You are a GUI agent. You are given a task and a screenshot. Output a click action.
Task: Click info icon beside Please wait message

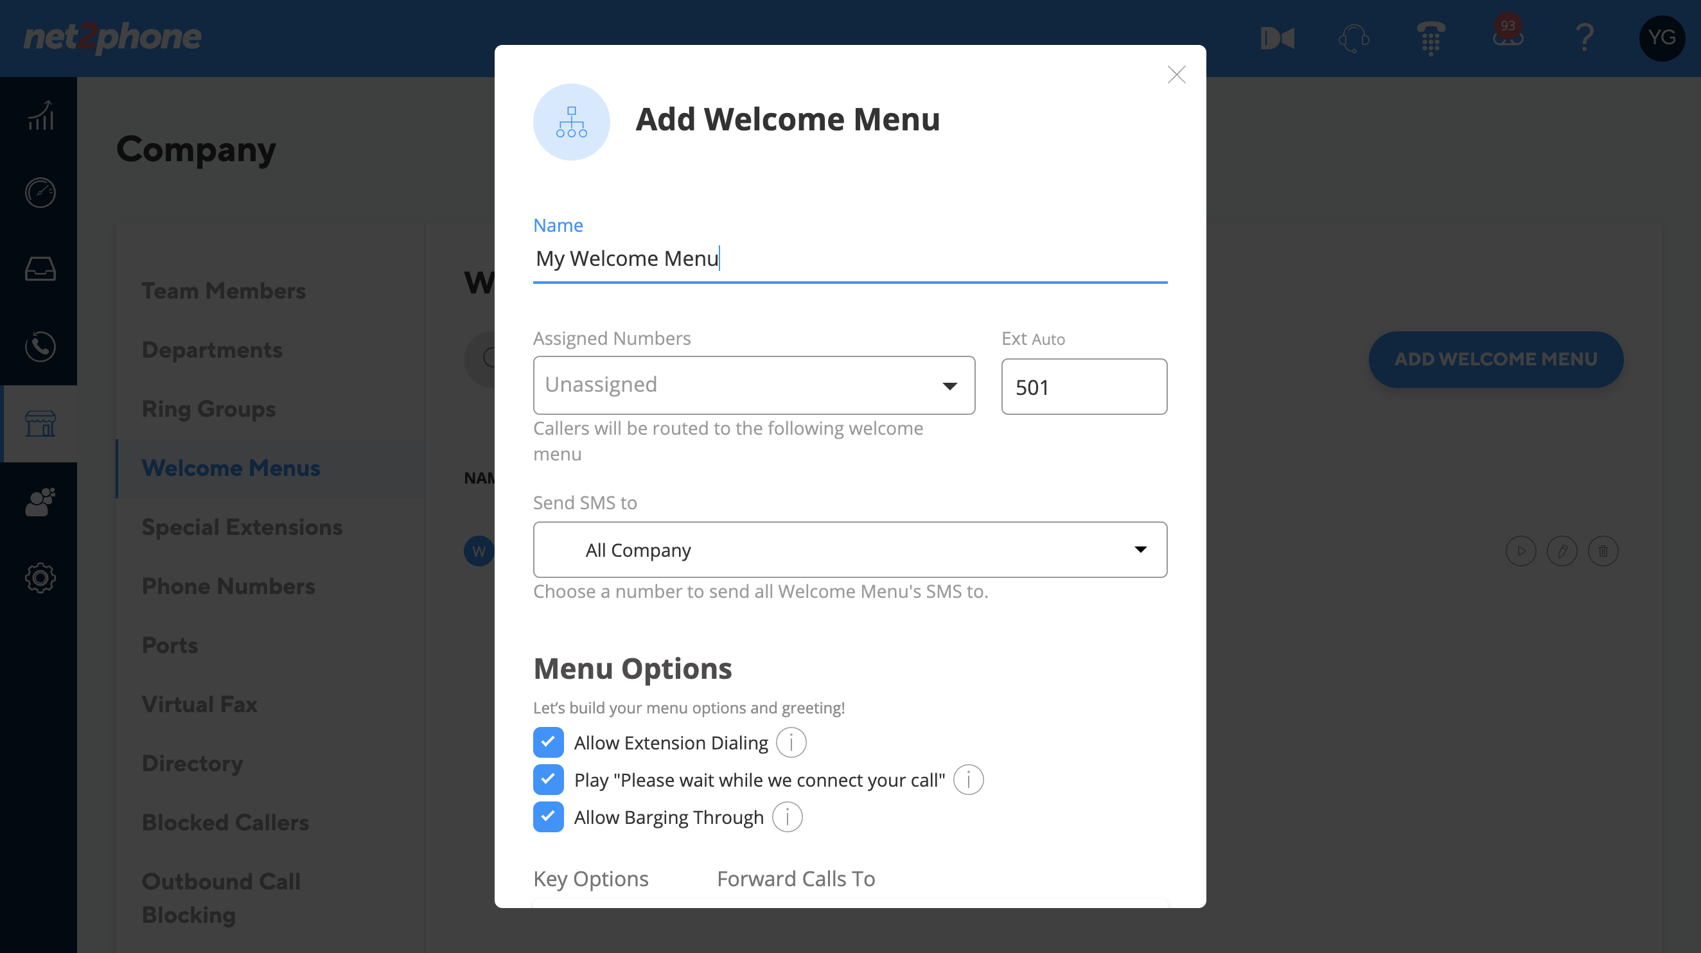pyautogui.click(x=969, y=780)
